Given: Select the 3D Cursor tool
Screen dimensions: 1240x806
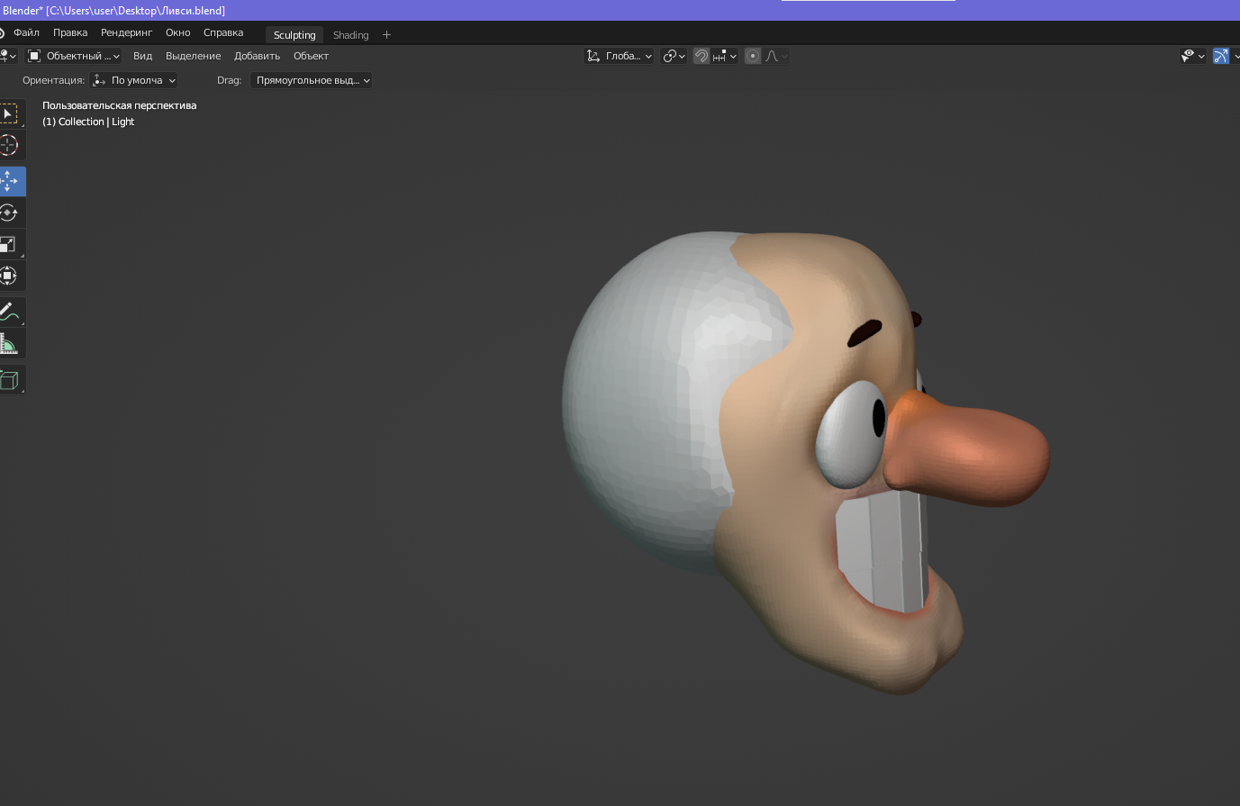Looking at the screenshot, I should (x=9, y=145).
